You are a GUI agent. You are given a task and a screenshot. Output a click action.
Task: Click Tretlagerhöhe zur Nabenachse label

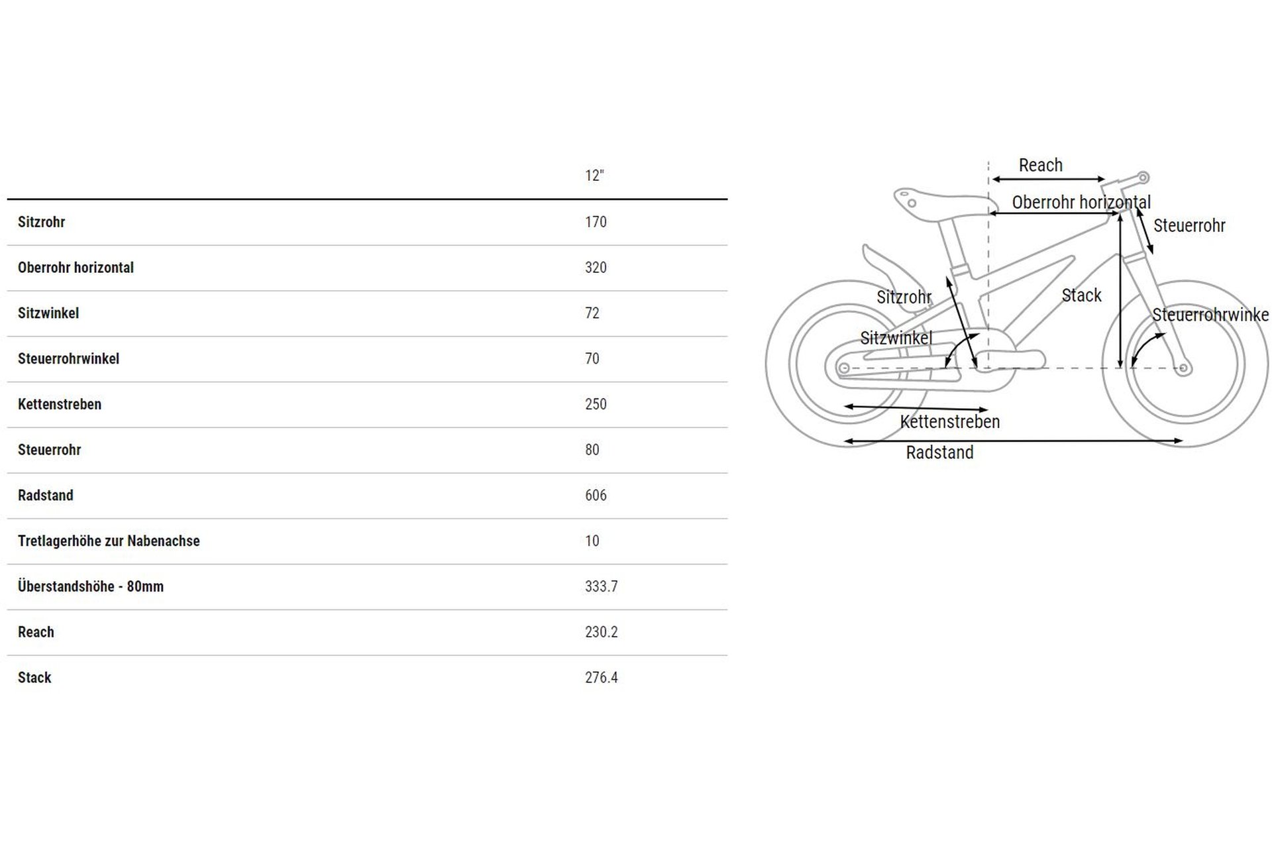(109, 541)
